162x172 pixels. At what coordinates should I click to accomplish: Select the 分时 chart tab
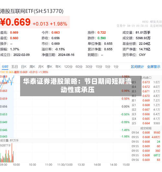[x=5, y=67]
